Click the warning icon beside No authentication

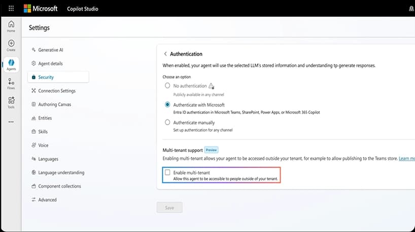[x=211, y=86]
